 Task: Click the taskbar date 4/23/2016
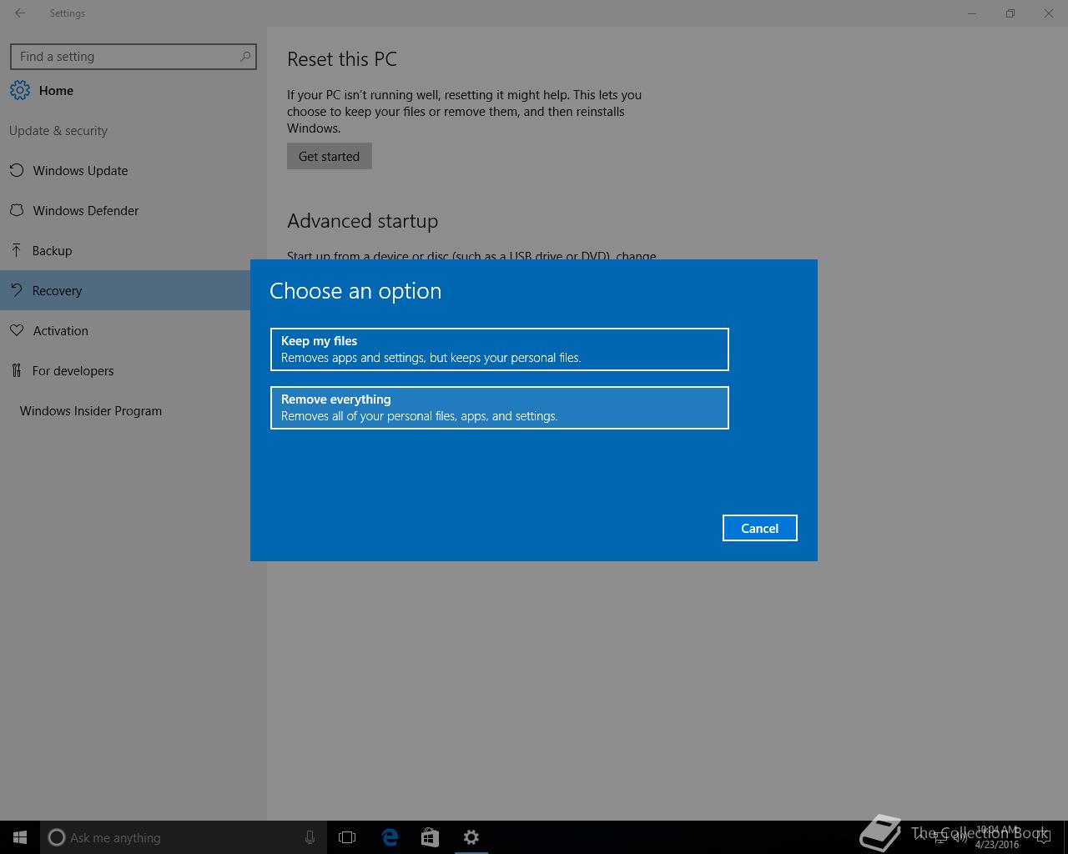pos(997,845)
